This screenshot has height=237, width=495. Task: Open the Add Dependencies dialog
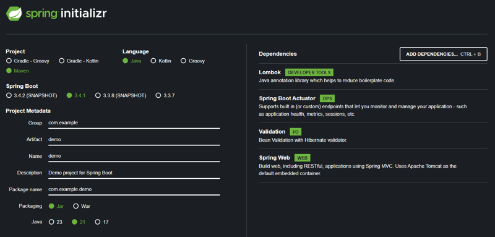pos(443,54)
